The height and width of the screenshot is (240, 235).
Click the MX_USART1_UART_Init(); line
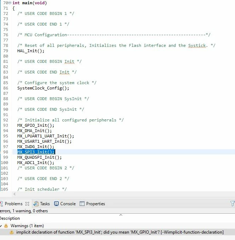44,141
